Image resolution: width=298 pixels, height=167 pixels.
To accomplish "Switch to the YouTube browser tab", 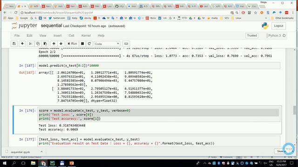I will click(x=204, y=6).
